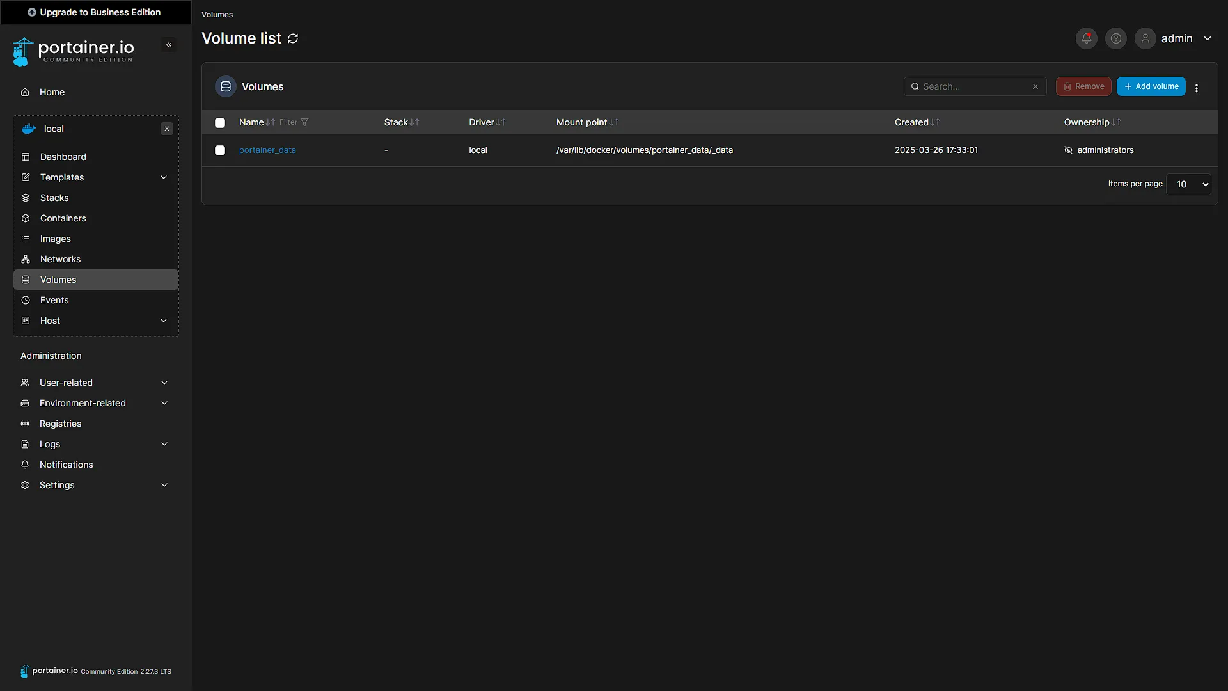Click the upgrade arrow icon in banner
1228x691 pixels.
31,12
